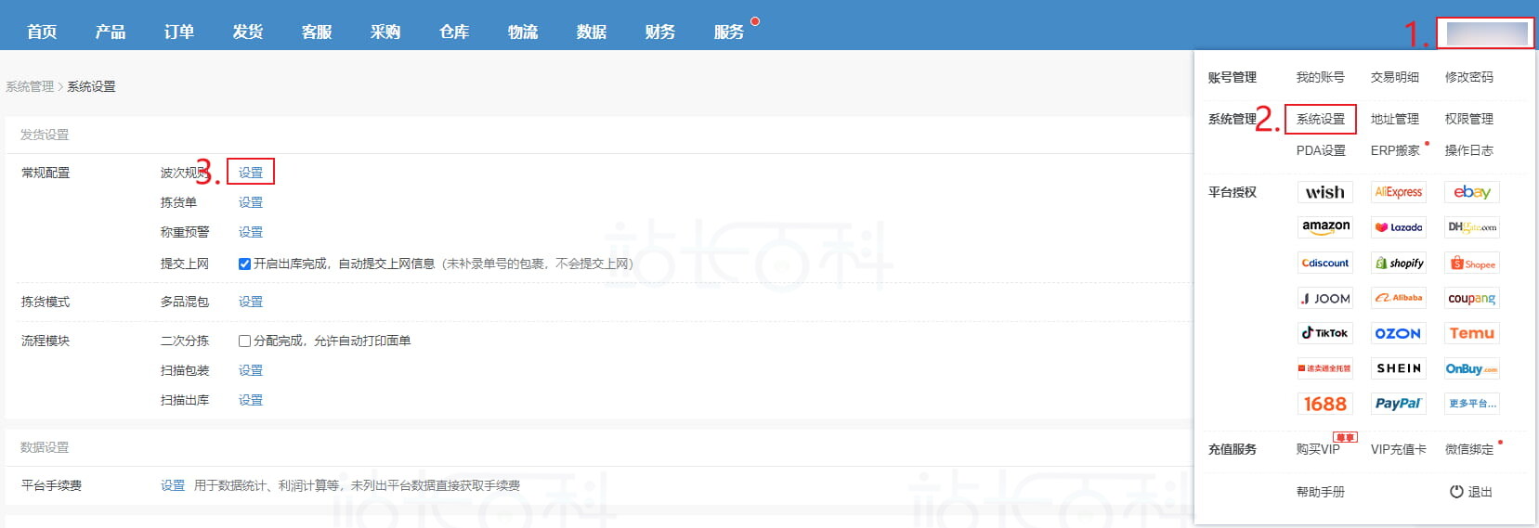Enable 二次分拣 auto print label checkbox
1539x528 pixels.
(x=244, y=341)
